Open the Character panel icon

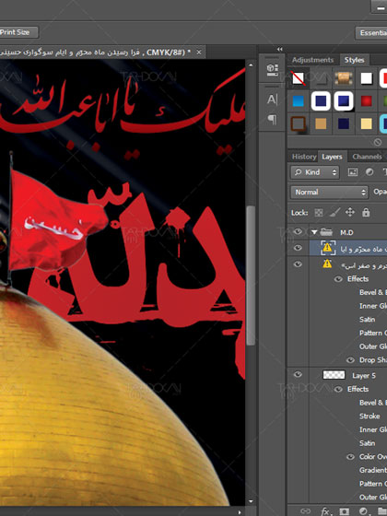pos(272,100)
